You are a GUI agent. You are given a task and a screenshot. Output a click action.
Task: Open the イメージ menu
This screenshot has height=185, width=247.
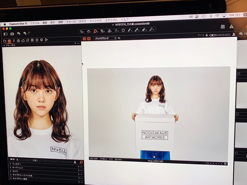tap(71, 22)
